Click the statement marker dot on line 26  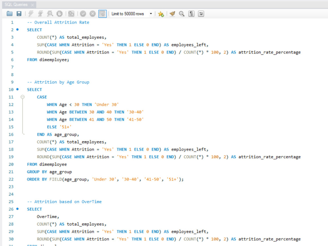pyautogui.click(x=18, y=209)
